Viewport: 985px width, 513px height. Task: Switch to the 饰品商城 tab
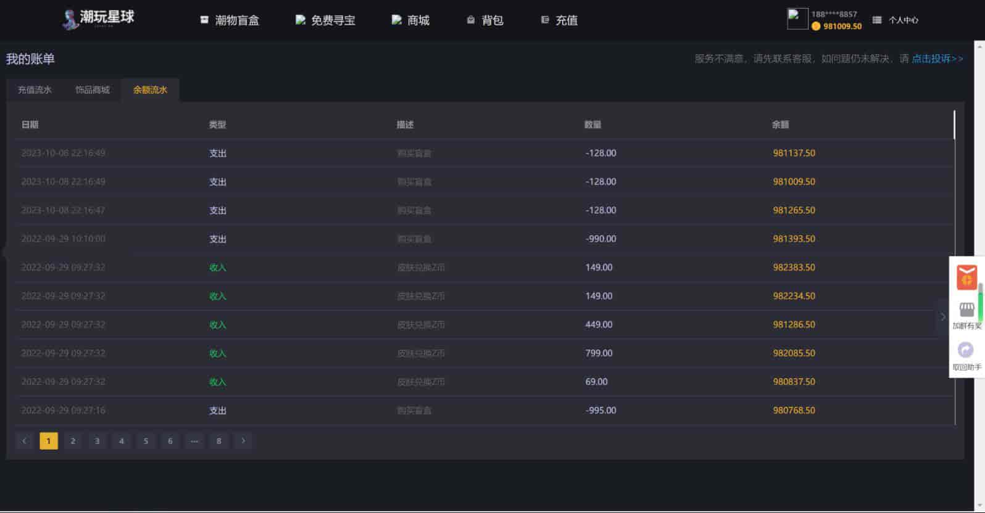[x=93, y=90]
